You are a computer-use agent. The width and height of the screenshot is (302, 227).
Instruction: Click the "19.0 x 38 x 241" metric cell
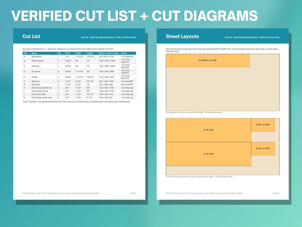[x=106, y=98]
